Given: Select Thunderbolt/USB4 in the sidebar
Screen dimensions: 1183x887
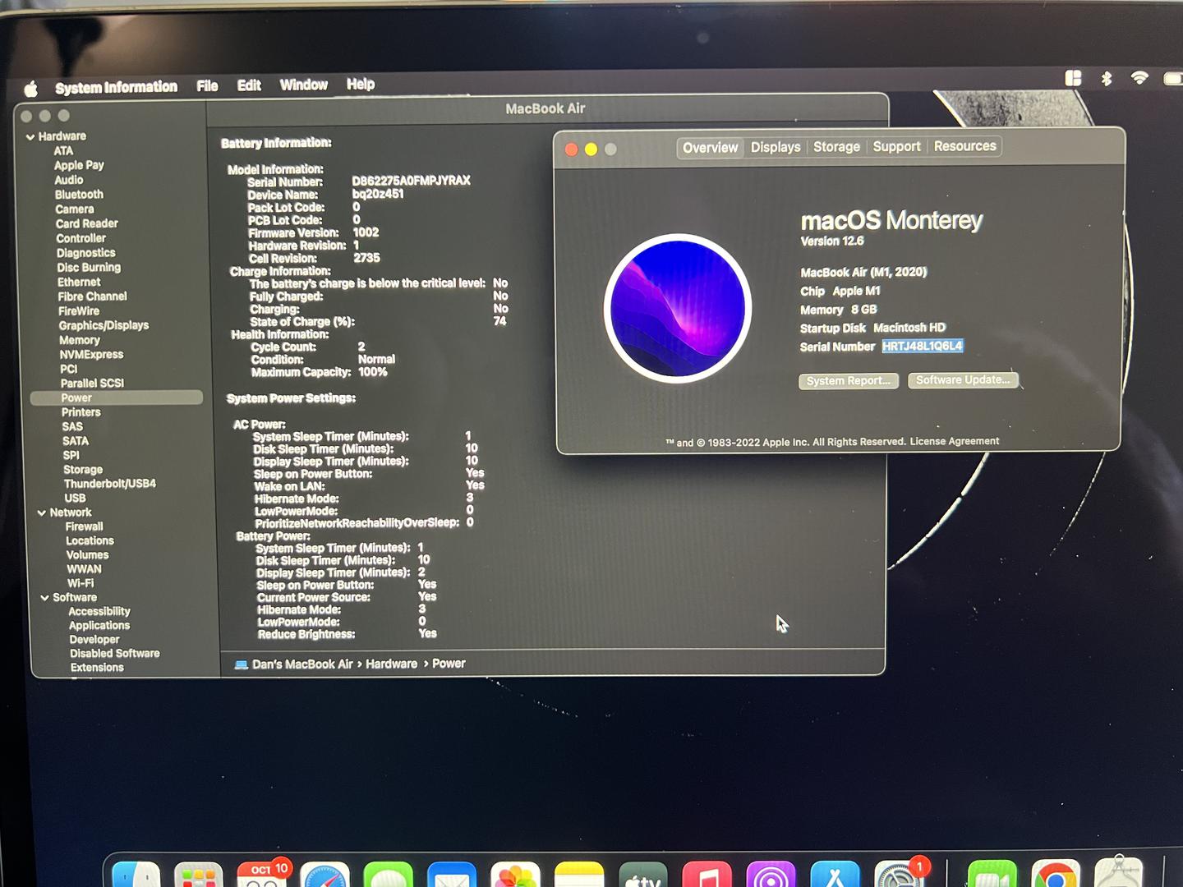Looking at the screenshot, I should [x=110, y=484].
